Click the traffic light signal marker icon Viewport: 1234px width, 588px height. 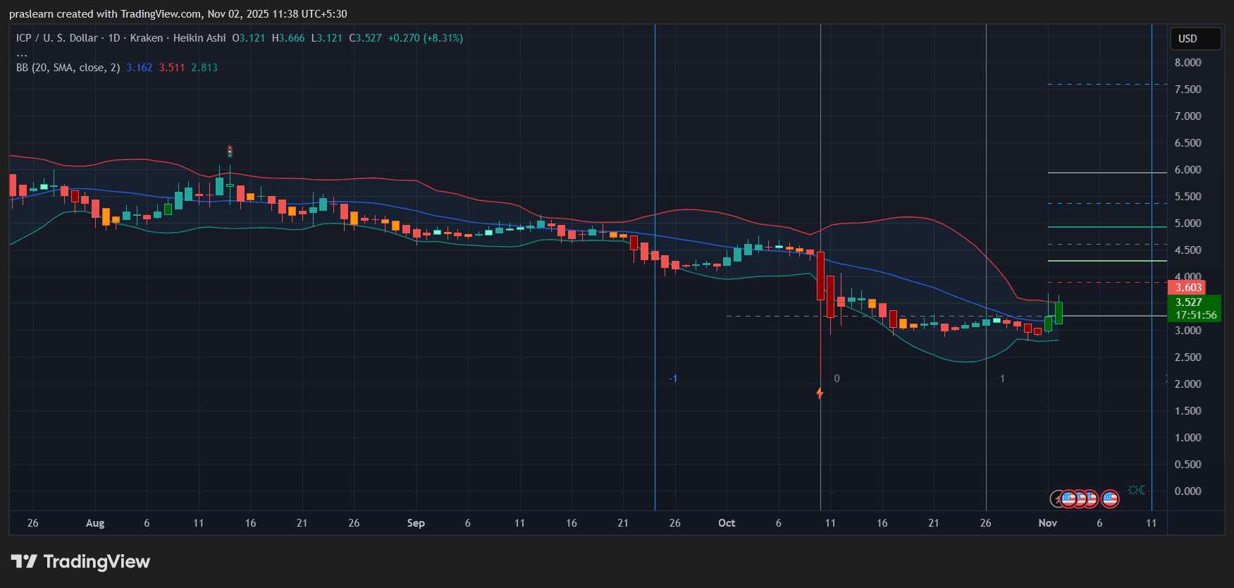(230, 152)
